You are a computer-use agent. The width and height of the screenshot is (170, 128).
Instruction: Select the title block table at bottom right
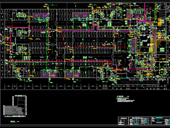tap(144, 121)
